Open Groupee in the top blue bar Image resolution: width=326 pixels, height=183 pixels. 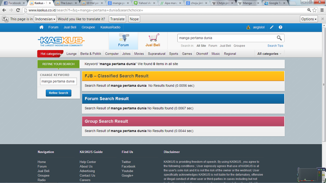point(88,27)
